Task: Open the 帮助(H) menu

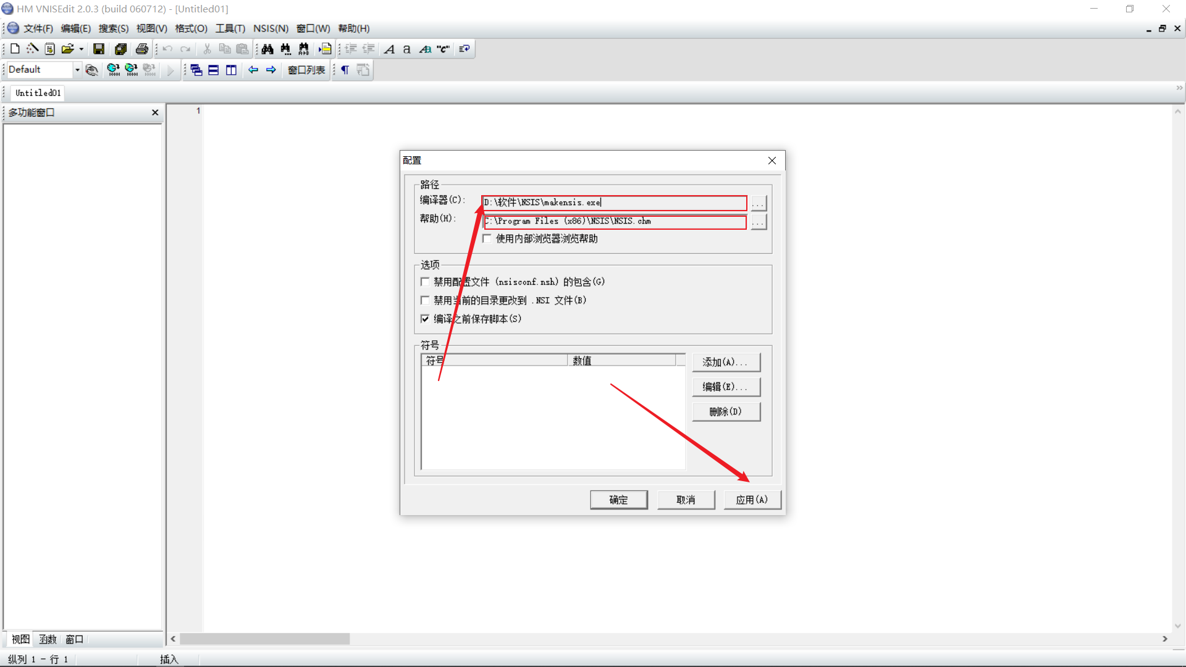Action: point(354,28)
